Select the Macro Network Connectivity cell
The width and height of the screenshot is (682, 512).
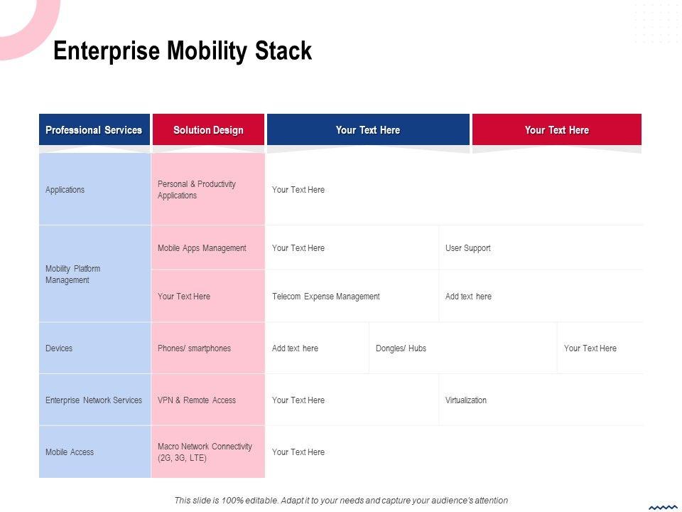(x=205, y=452)
